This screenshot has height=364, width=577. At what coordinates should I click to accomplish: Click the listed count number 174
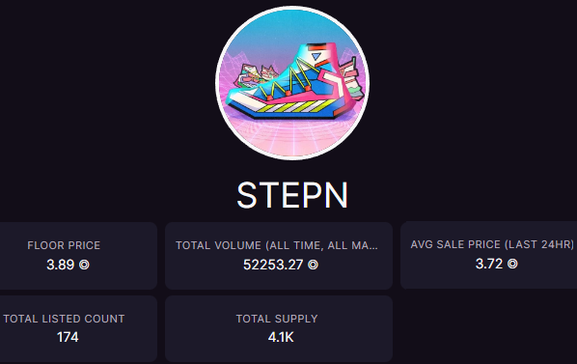[x=68, y=337]
